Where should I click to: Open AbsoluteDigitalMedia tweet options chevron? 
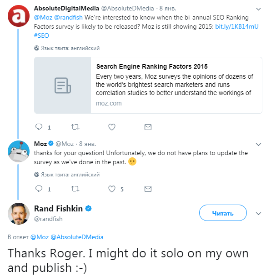pyautogui.click(x=259, y=9)
